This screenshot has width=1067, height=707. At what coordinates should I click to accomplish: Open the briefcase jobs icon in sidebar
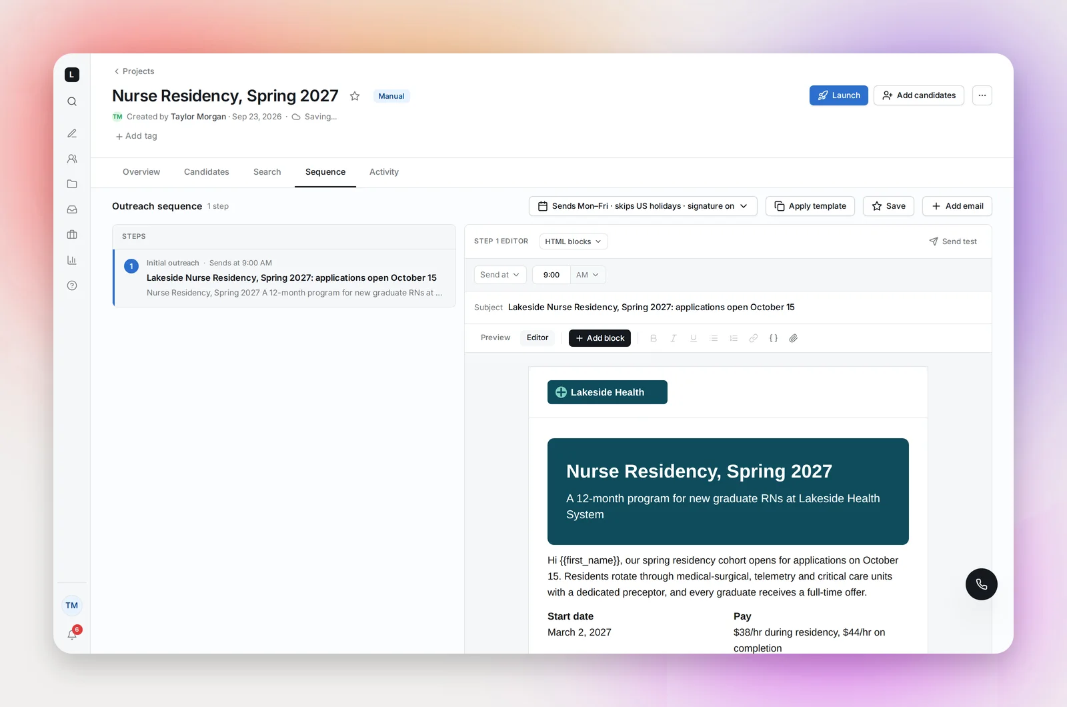pos(72,235)
